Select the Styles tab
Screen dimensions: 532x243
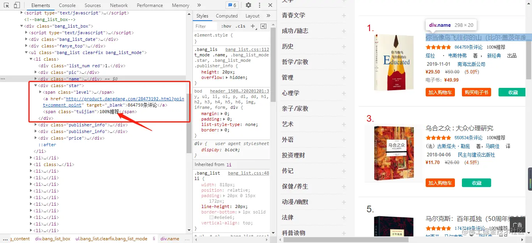pyautogui.click(x=202, y=16)
